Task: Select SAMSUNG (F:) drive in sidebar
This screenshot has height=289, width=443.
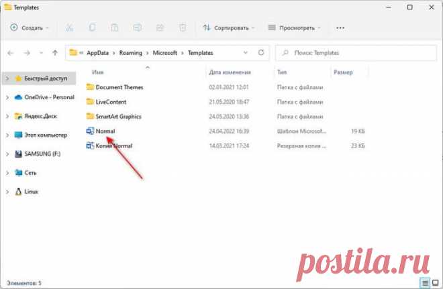Action: [42, 154]
